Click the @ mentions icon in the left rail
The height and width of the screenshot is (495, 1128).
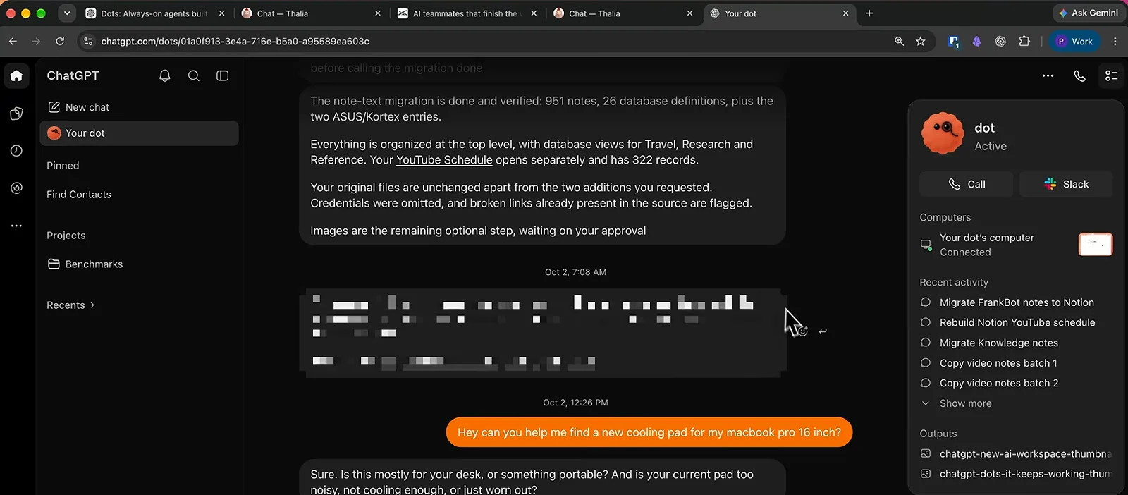pyautogui.click(x=16, y=188)
